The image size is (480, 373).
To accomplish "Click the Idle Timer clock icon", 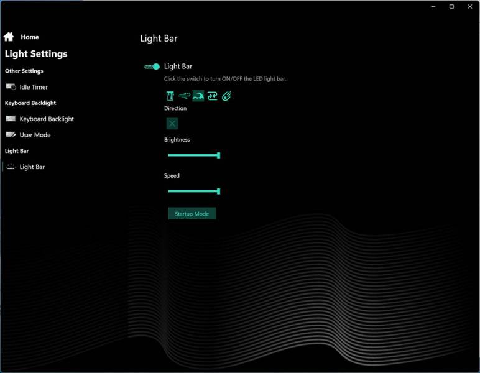I will coord(11,87).
